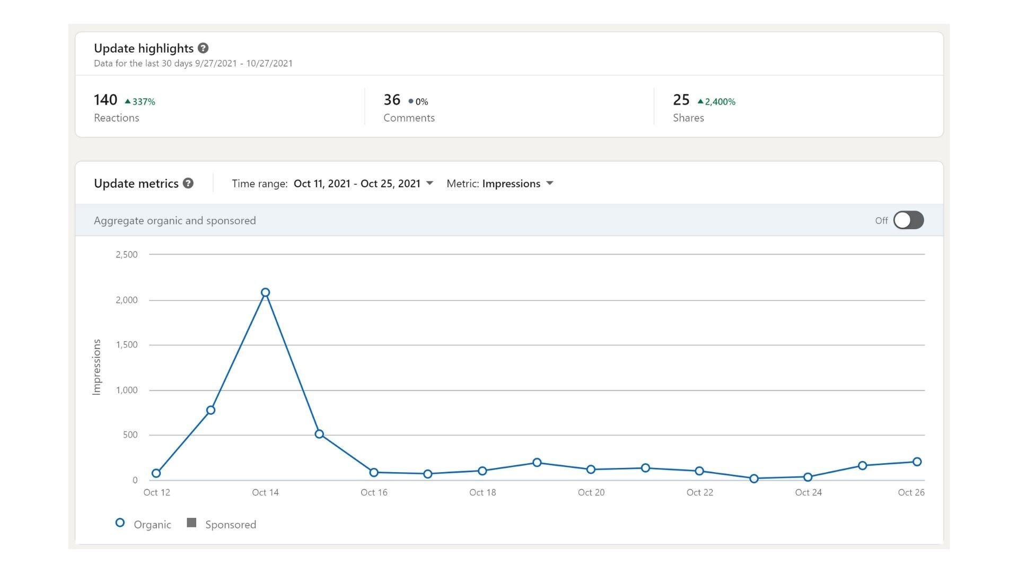The height and width of the screenshot is (573, 1018).
Task: Click the 1,500 y-axis value
Action: coord(127,345)
